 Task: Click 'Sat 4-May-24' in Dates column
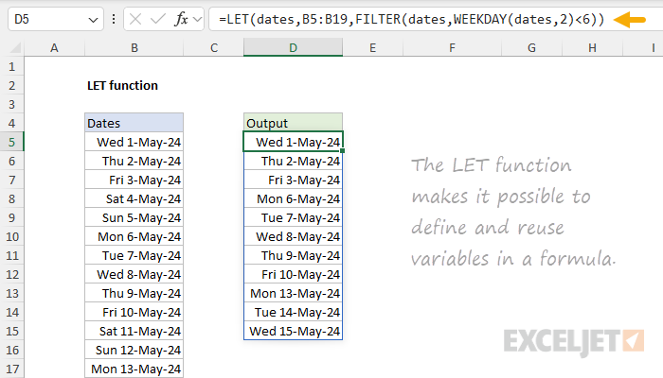(x=134, y=198)
